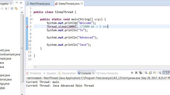The height and width of the screenshot is (95, 170).
Task: Click the Forward arrow in Navigator toolbar
Action: tap(2, 8)
